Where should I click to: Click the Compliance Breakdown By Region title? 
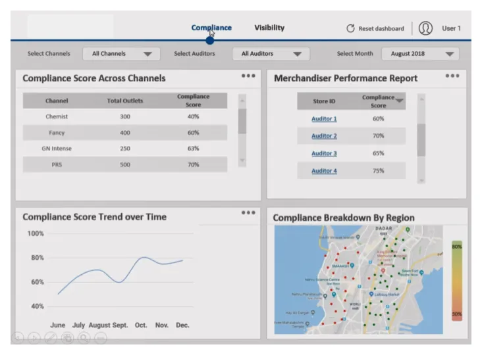point(344,218)
